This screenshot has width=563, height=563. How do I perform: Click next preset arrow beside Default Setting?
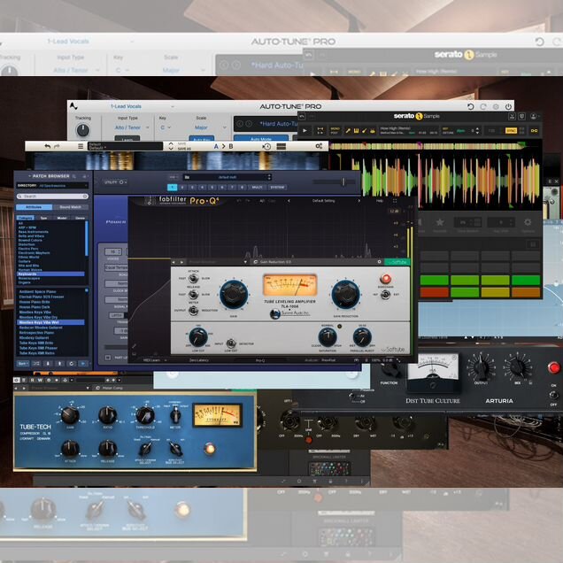coord(359,201)
